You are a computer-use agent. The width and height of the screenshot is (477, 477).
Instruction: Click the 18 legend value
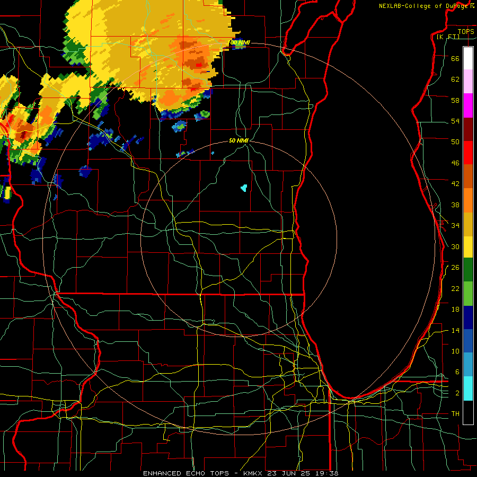455,310
